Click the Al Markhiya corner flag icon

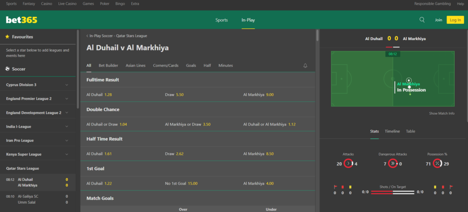(x=451, y=187)
